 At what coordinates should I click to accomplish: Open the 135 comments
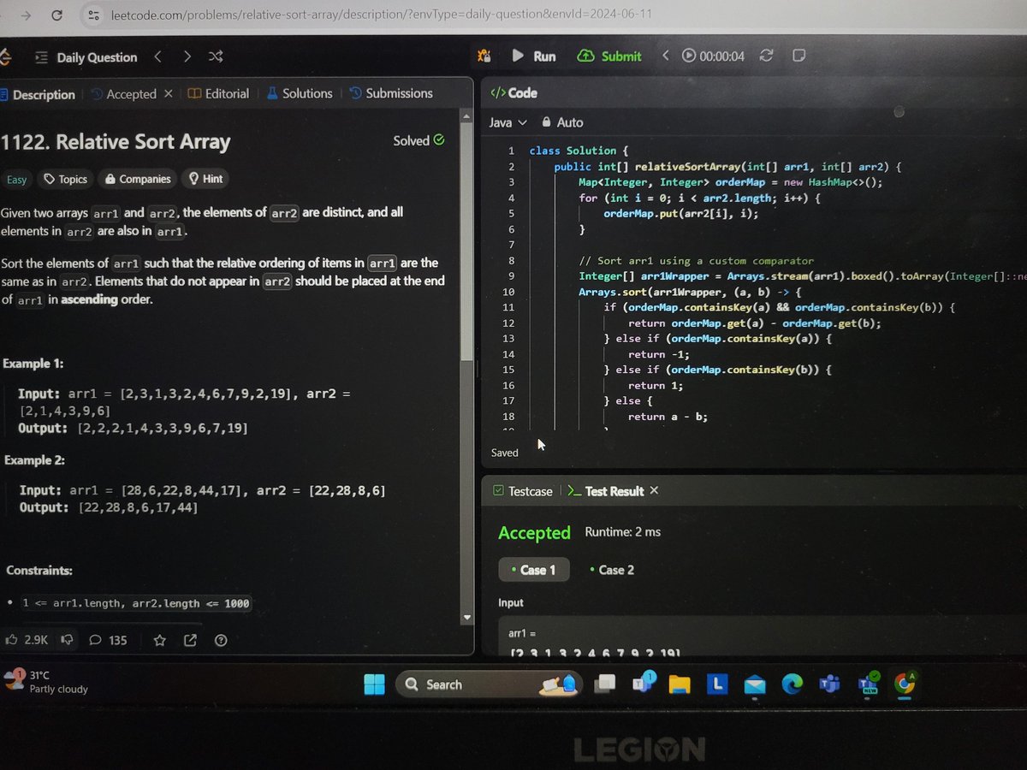coord(108,640)
